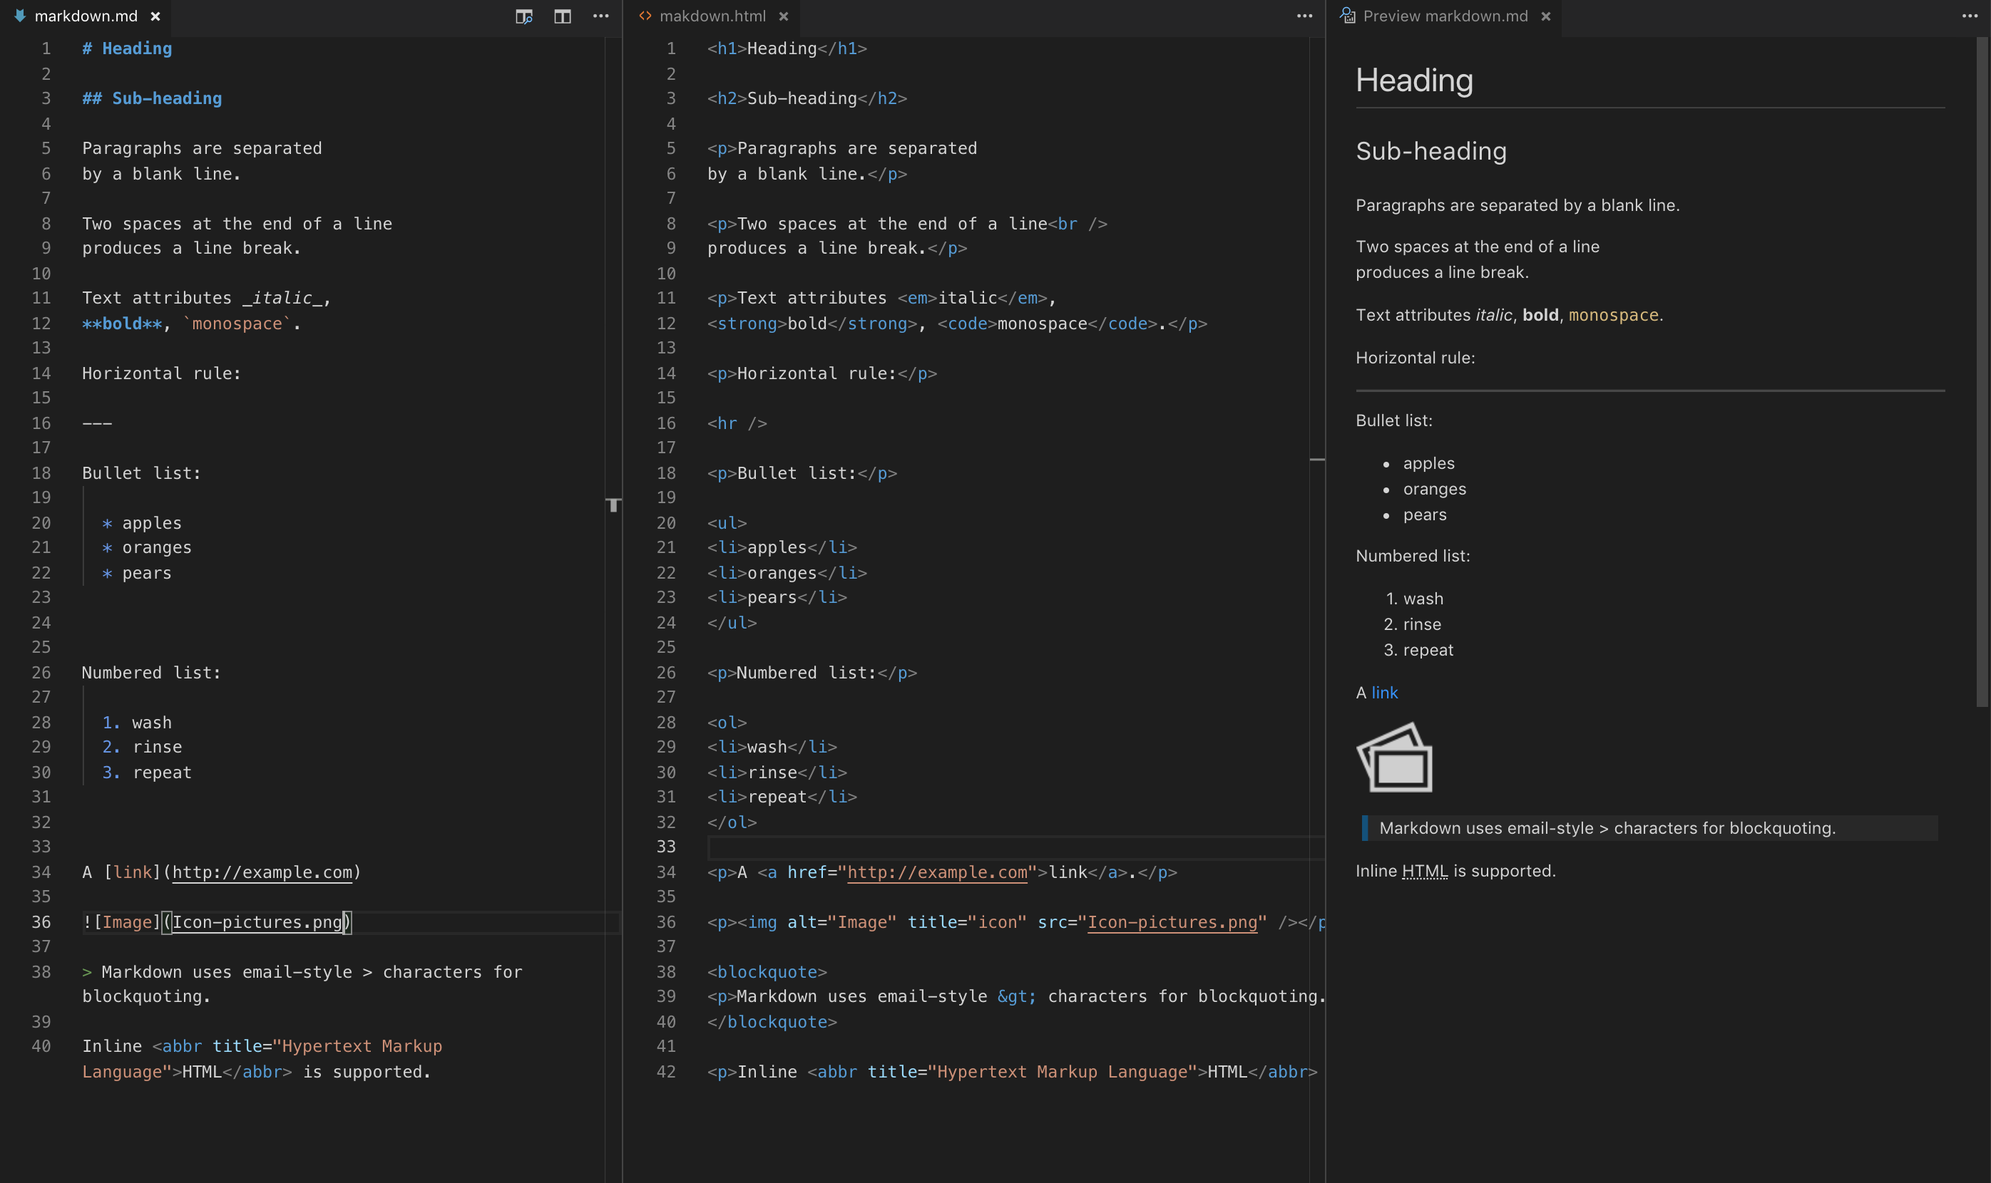Click '* oranges' bullet in markdown editor
Image resolution: width=1991 pixels, height=1183 pixels.
[147, 547]
